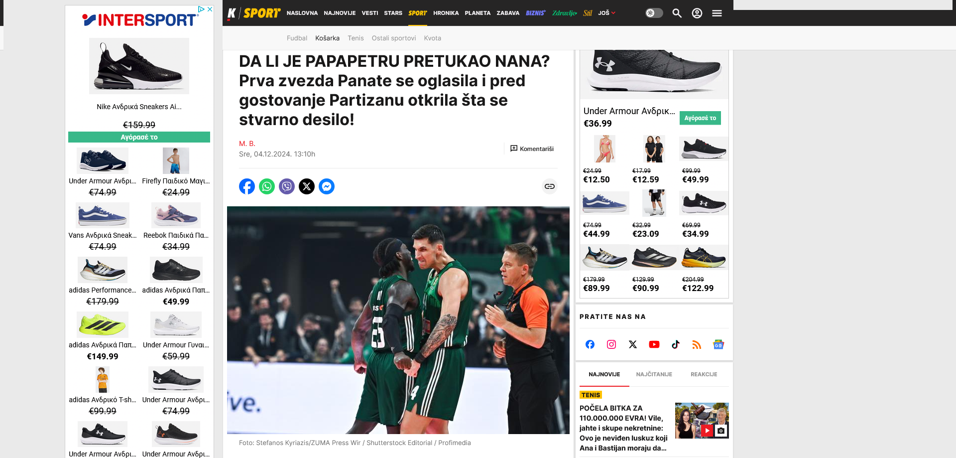Share article via WhatsApp
Viewport: 956px width, 458px height.
pos(267,186)
